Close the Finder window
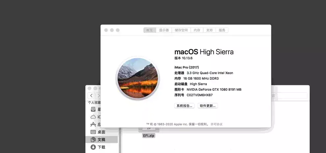The image size is (326, 153). click(89, 89)
